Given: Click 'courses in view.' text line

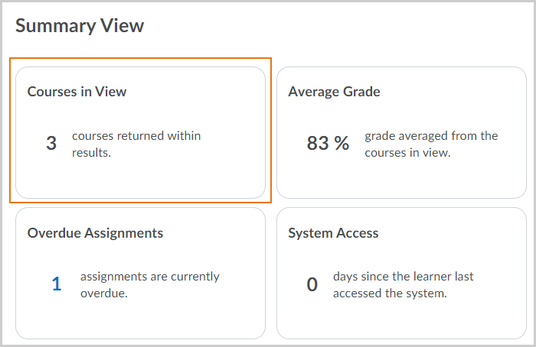Looking at the screenshot, I should (407, 153).
